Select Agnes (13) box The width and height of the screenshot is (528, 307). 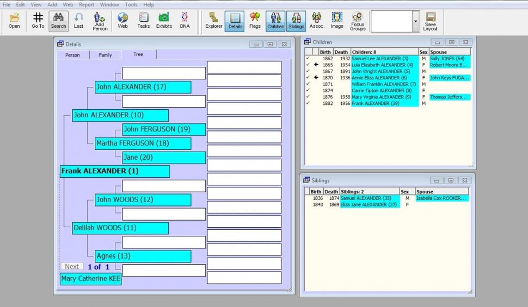tap(143, 256)
